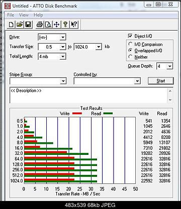Open the Help menu
181x209 pixels.
point(38,15)
